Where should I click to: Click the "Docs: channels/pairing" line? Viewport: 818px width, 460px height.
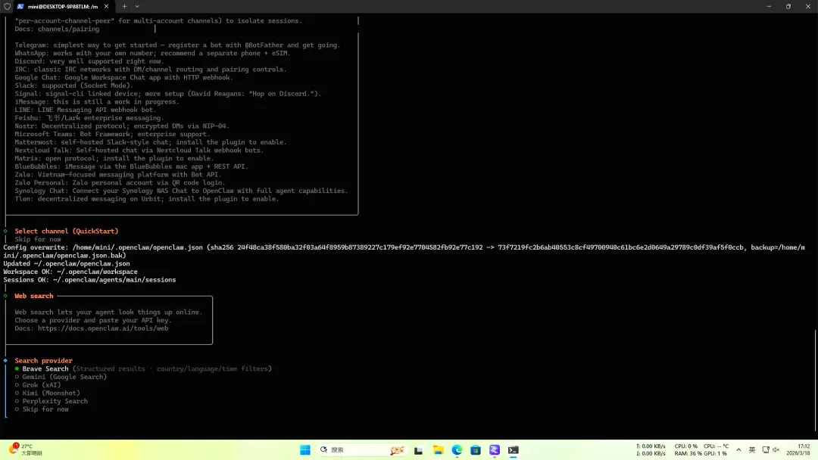pyautogui.click(x=57, y=30)
